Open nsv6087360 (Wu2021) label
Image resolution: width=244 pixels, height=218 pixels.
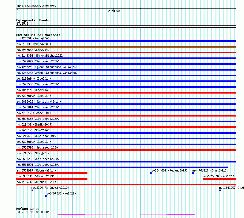(60, 193)
